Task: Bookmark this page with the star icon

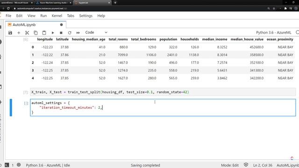Action: pos(274,8)
